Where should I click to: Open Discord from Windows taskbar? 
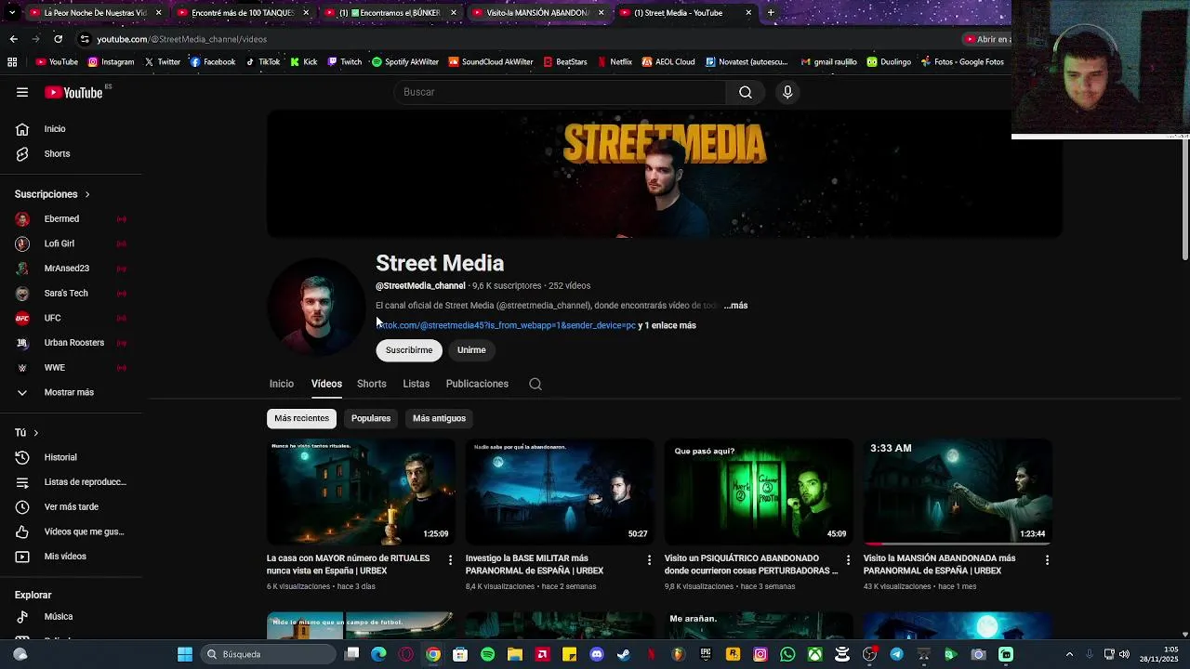(596, 654)
